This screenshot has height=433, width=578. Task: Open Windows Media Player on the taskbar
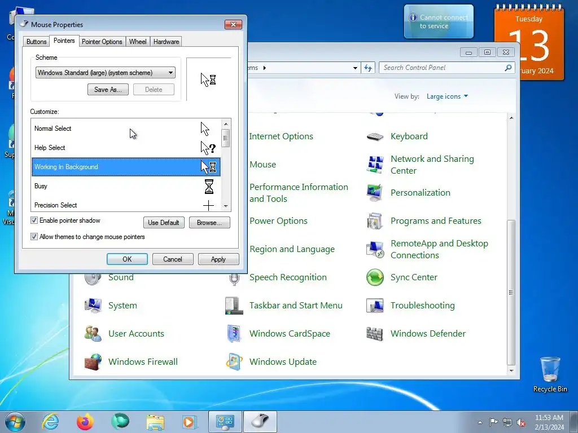[x=190, y=422]
